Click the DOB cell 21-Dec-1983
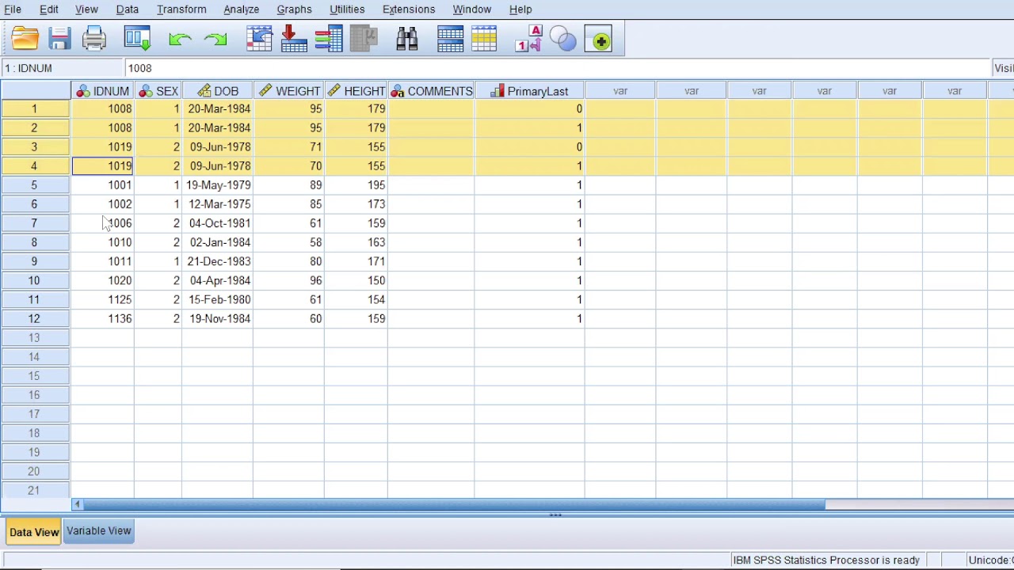The image size is (1014, 570). coord(218,261)
